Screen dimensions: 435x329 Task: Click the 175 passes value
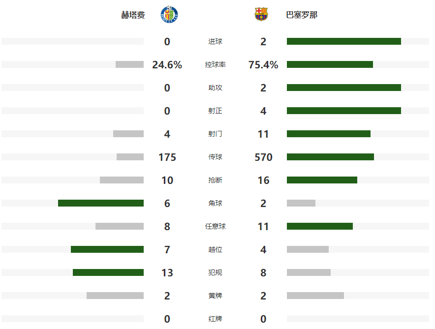coord(167,157)
